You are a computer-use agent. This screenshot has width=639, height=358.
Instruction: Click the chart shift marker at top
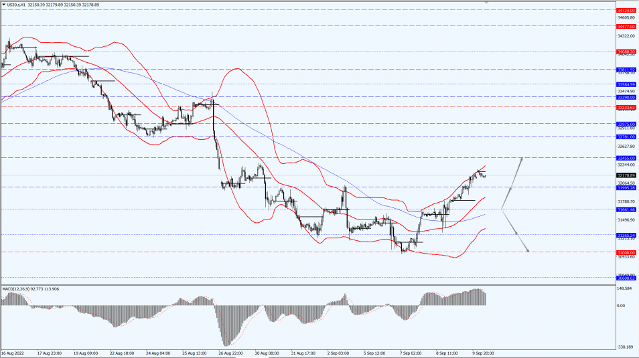pyautogui.click(x=486, y=3)
